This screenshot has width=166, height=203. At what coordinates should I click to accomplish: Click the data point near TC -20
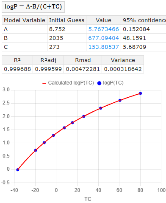pyautogui.click(x=36, y=150)
